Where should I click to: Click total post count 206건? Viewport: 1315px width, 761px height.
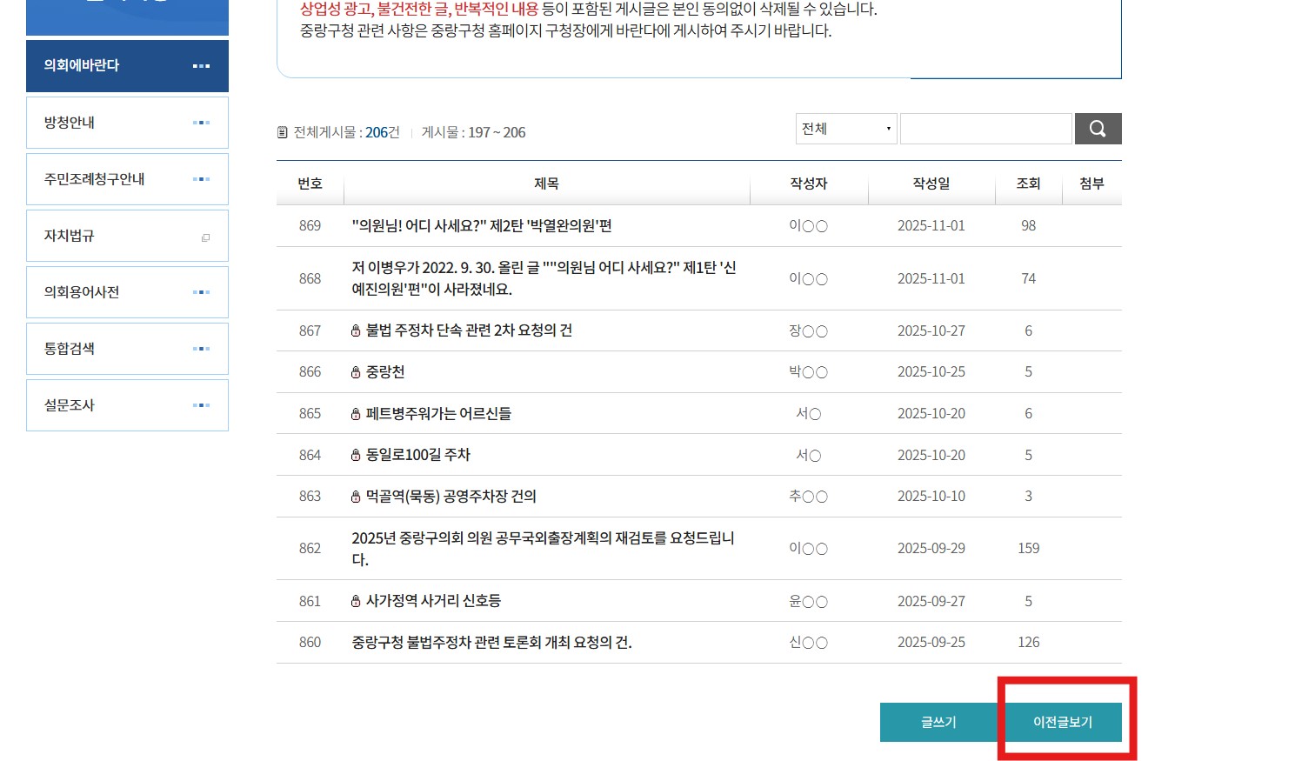[383, 132]
